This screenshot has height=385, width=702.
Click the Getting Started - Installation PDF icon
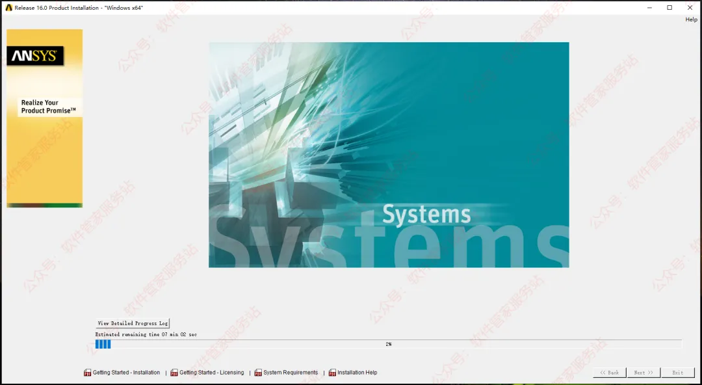pyautogui.click(x=87, y=373)
